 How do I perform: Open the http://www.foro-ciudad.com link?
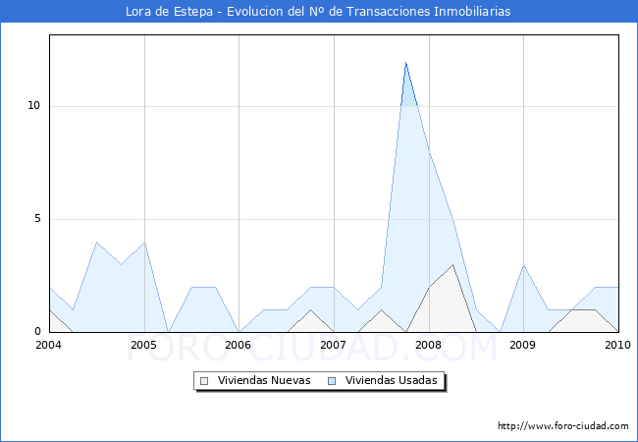coord(563,425)
